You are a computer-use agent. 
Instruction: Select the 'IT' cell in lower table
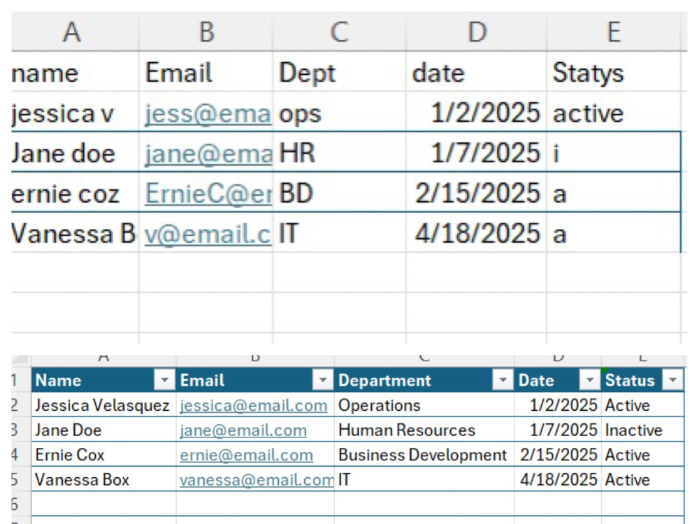coord(424,480)
